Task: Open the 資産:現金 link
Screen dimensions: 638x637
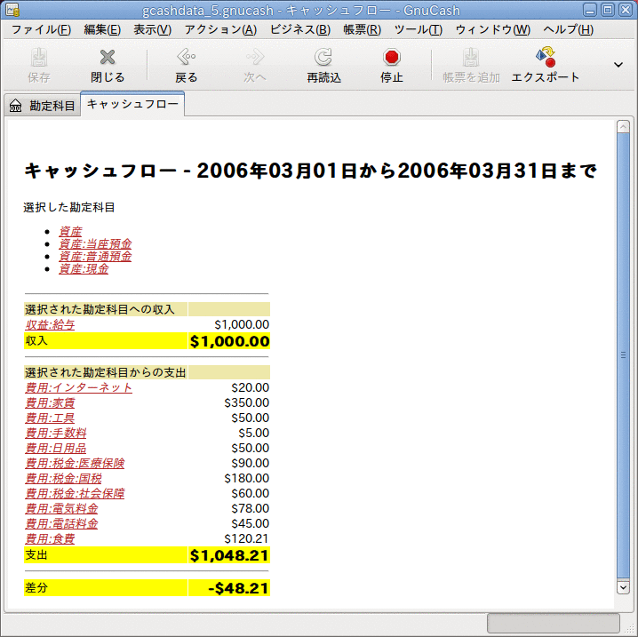Action: tap(84, 269)
